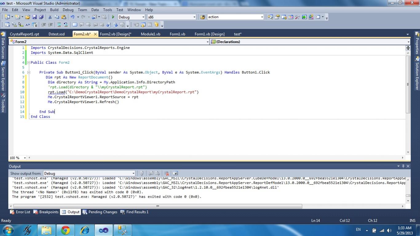The width and height of the screenshot is (420, 236).
Task: Click the Display Quick Info icon
Action: [x=20, y=25]
